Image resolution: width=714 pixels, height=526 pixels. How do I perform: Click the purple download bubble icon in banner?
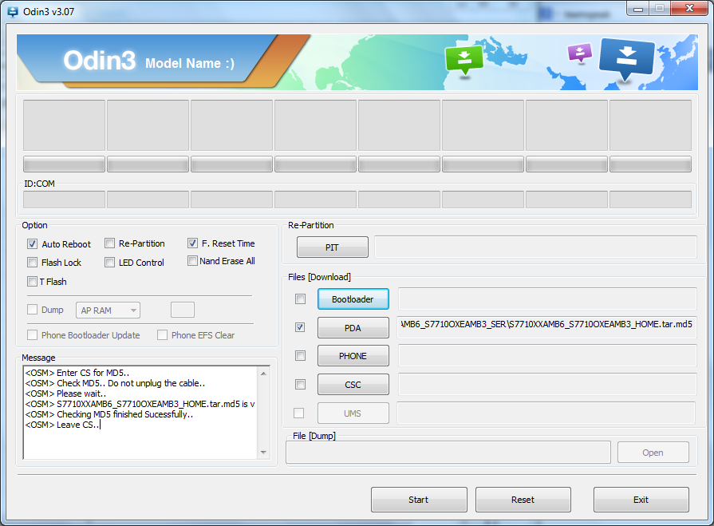580,53
